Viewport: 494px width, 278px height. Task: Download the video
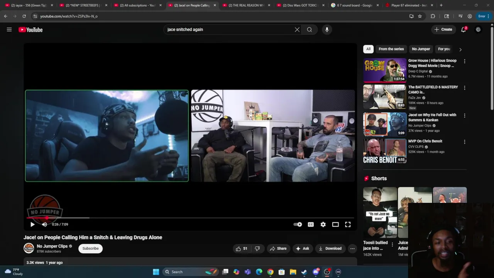pyautogui.click(x=330, y=249)
